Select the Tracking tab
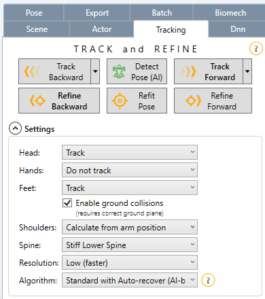 click(x=171, y=29)
